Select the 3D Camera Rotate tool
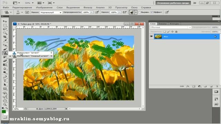Screen dimensions: 221x124 [5, 97]
